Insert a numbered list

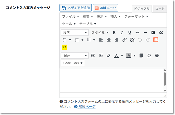(x=77, y=40)
